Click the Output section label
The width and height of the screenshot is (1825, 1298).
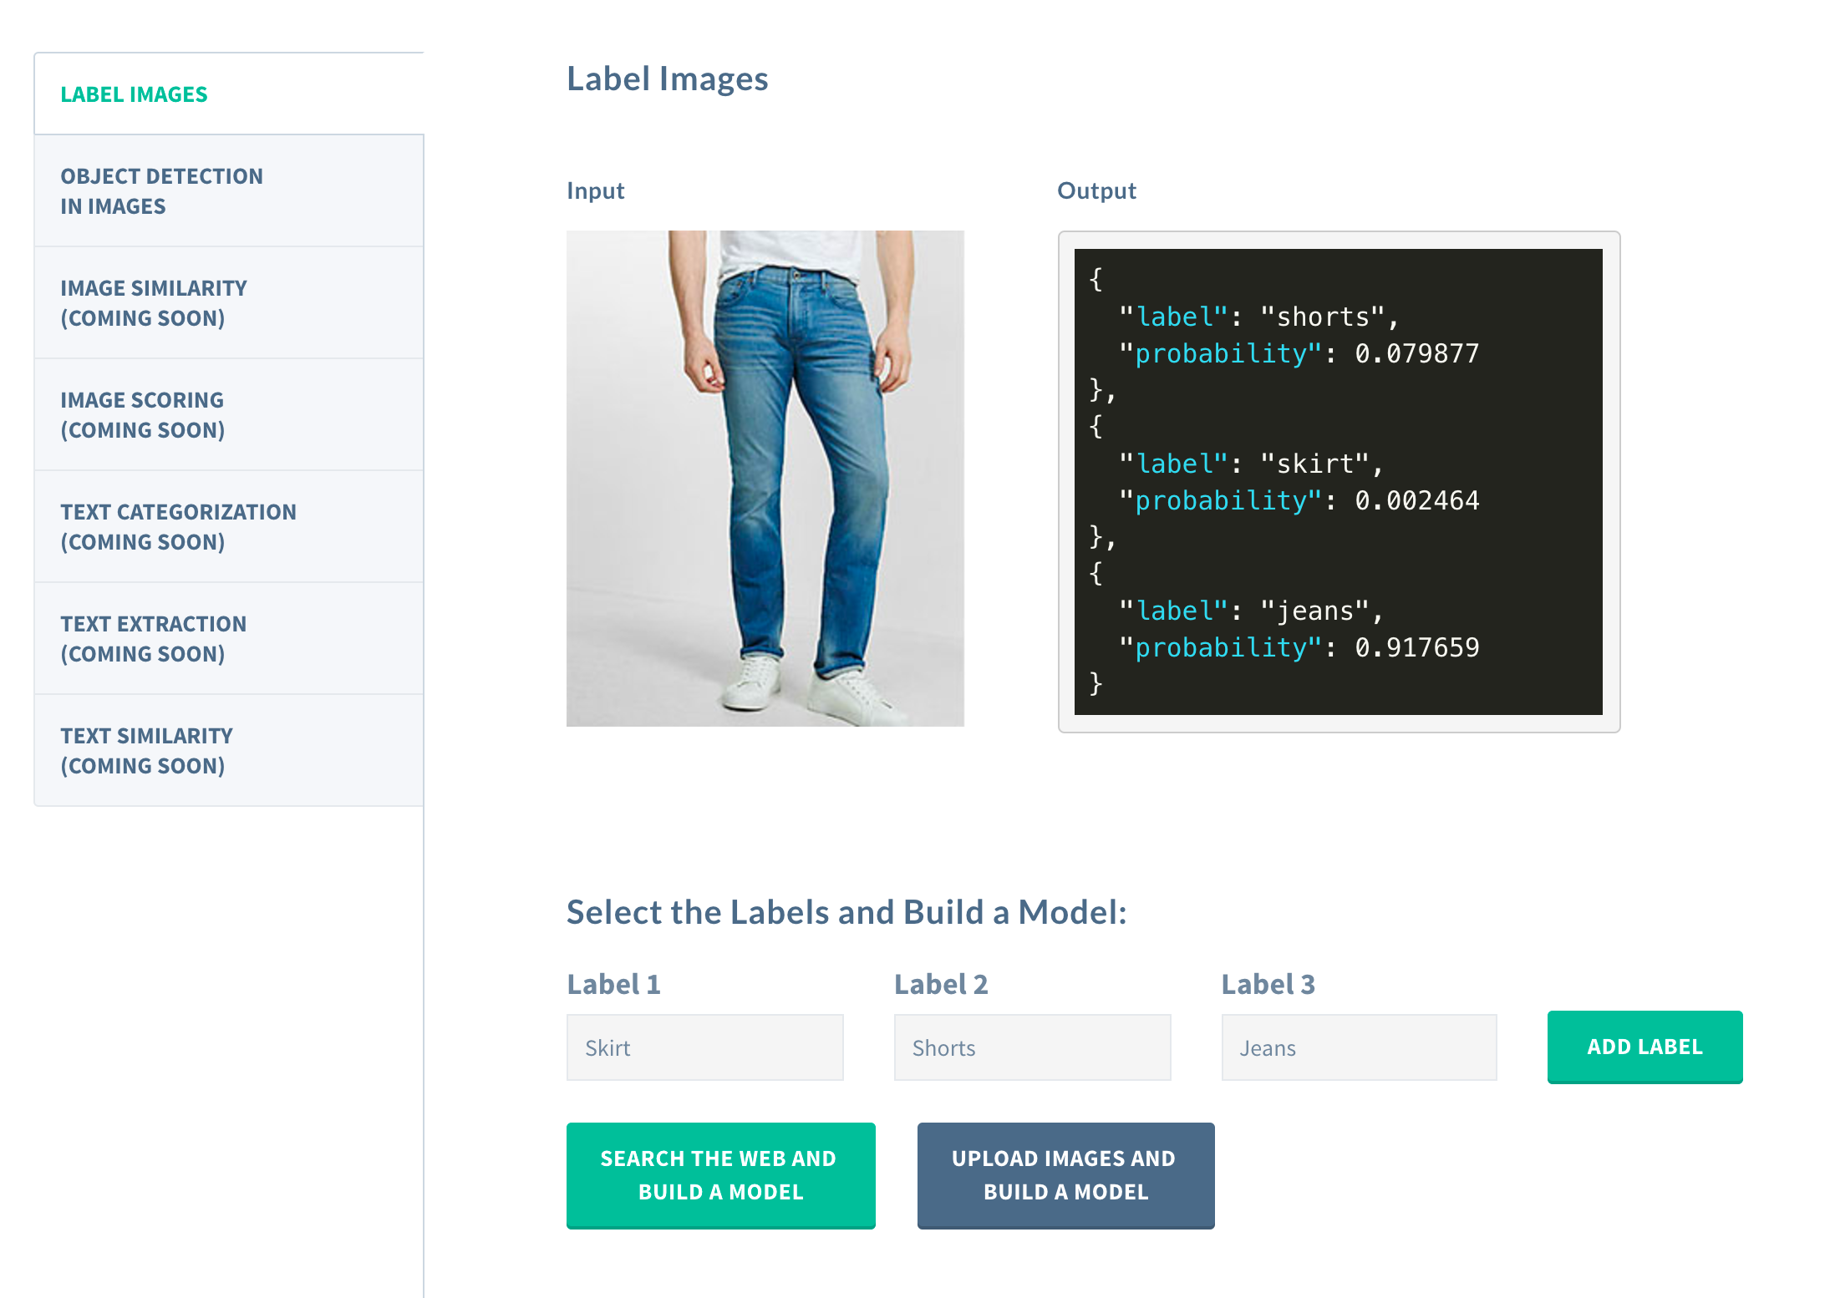(1096, 191)
